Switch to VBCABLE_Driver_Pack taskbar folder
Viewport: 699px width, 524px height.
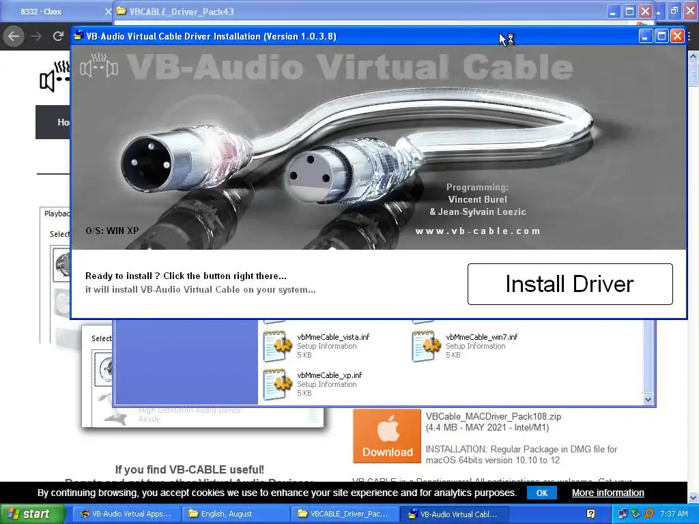[343, 514]
